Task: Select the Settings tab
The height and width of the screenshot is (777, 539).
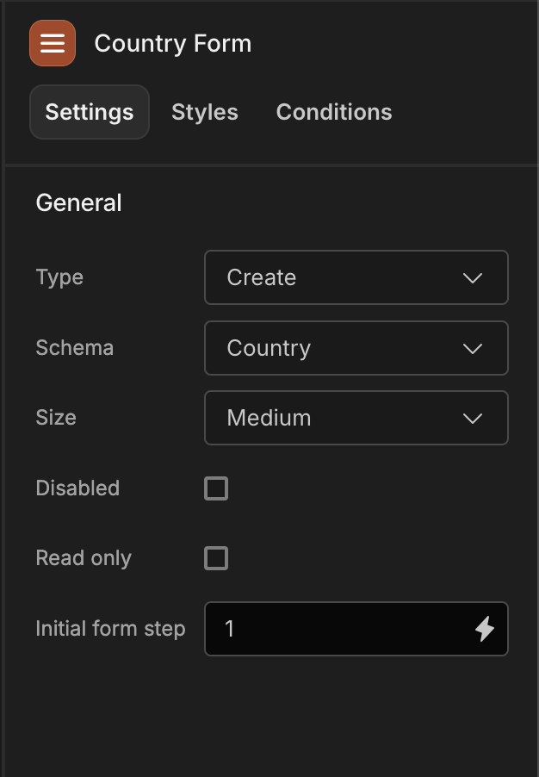Action: coord(90,112)
